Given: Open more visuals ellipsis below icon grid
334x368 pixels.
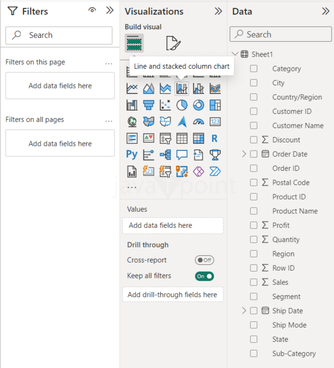Looking at the screenshot, I should tap(132, 187).
